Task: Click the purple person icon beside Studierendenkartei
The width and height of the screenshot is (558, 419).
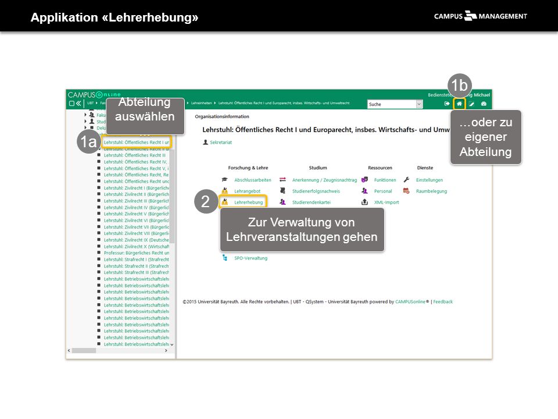Action: point(282,202)
